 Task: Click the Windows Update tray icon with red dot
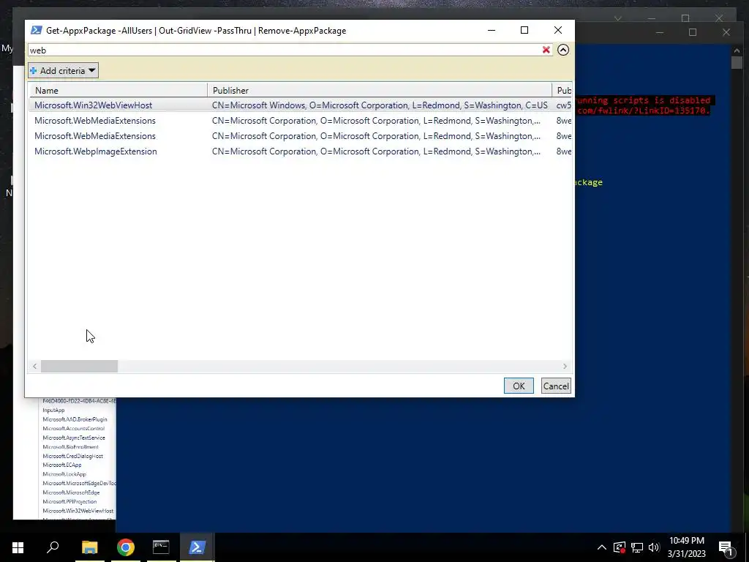[x=620, y=547]
